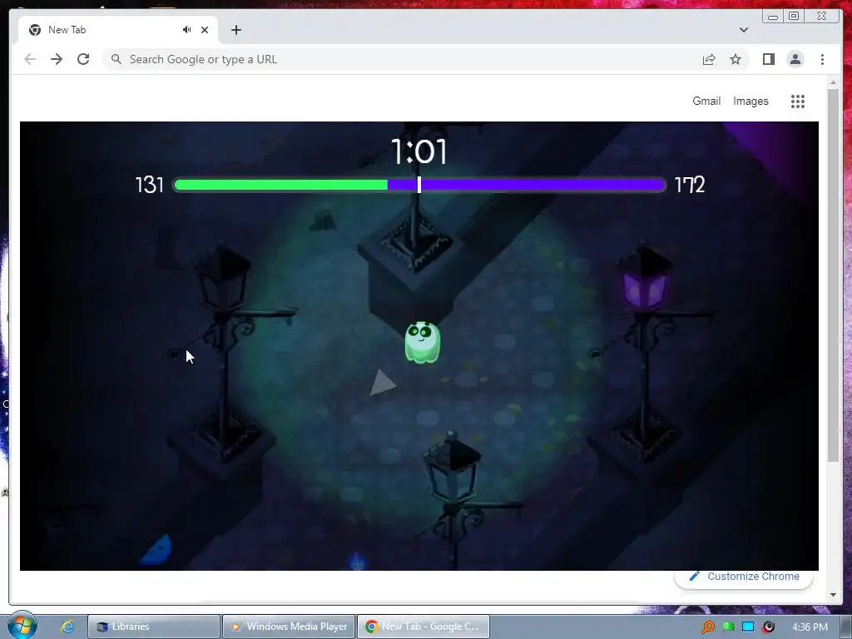Click the red recorder tray icon

[768, 627]
